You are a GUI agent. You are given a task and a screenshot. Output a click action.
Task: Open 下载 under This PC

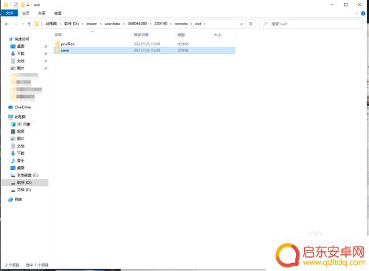(x=21, y=153)
